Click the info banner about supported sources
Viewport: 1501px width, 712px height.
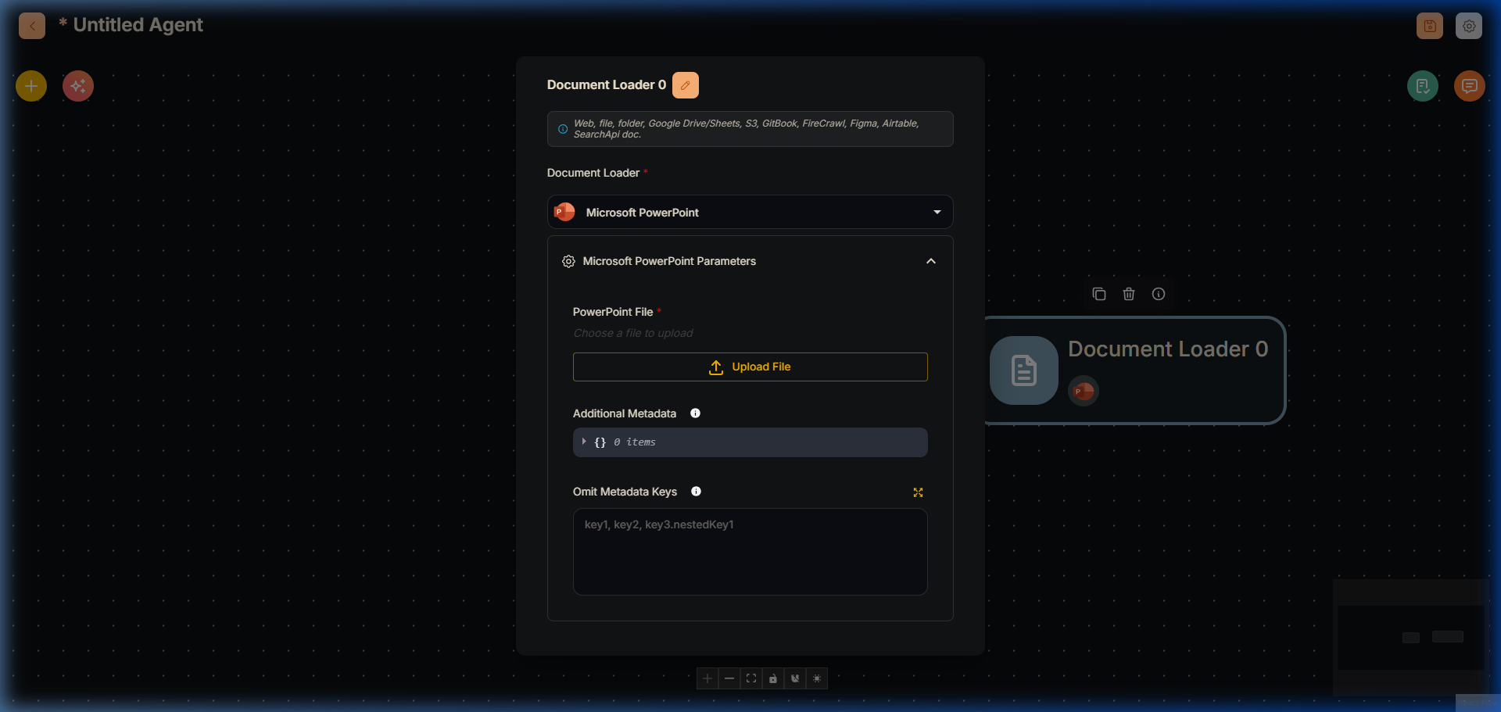coord(750,129)
